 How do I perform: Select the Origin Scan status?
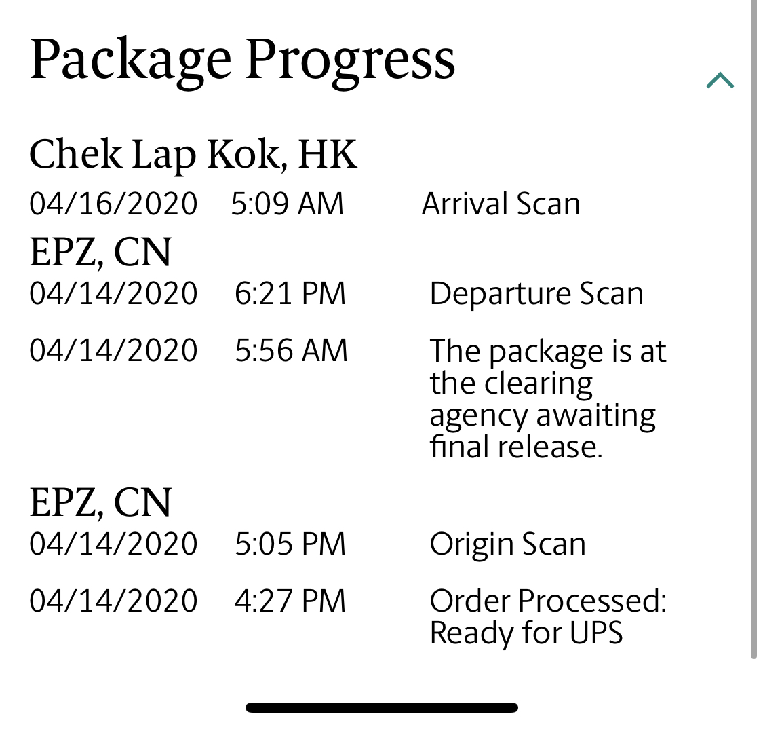pyautogui.click(x=507, y=544)
